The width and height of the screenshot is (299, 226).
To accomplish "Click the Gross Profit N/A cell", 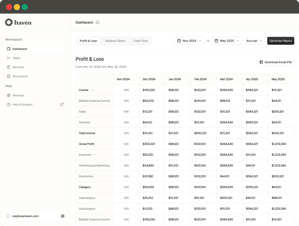I will click(126, 144).
